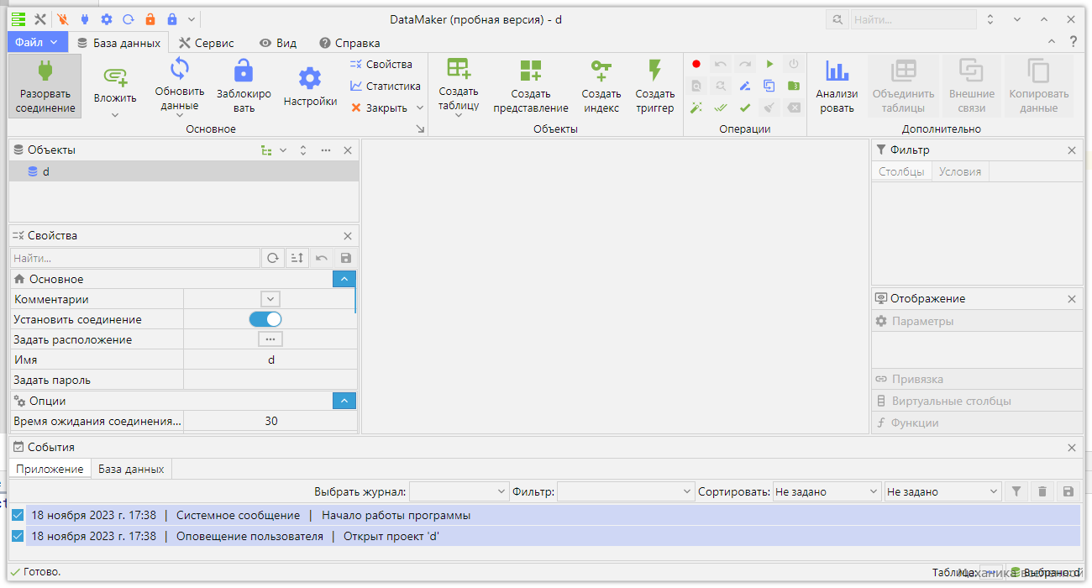Viewport: 1092px width, 588px height.
Task: Click the trash icon in События toolbar
Action: click(x=1042, y=491)
